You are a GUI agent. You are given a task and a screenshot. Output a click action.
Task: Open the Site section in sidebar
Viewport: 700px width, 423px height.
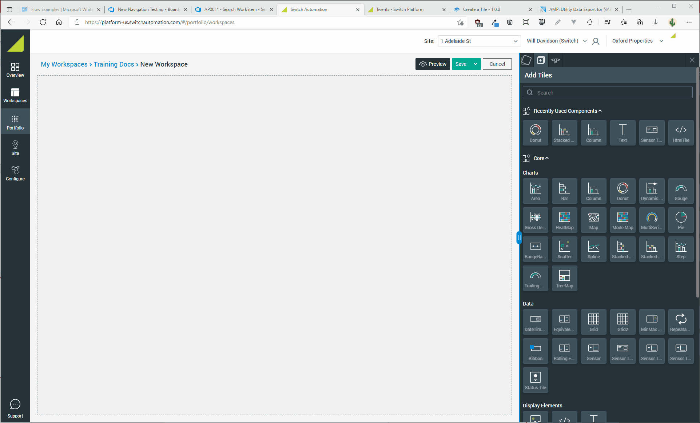[x=15, y=148]
